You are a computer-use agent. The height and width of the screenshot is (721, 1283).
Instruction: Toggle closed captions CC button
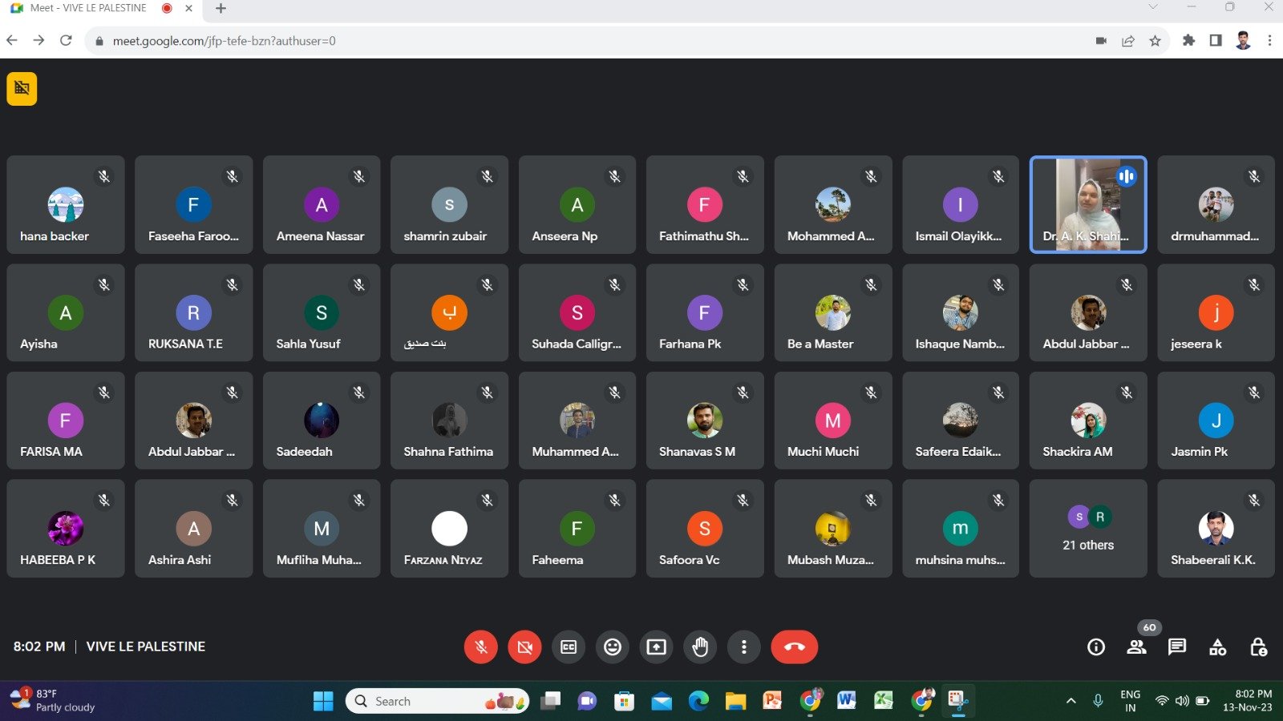569,646
